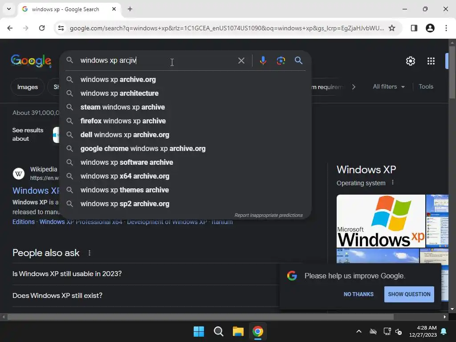
Task: Clear the search box text
Action: pyautogui.click(x=241, y=61)
